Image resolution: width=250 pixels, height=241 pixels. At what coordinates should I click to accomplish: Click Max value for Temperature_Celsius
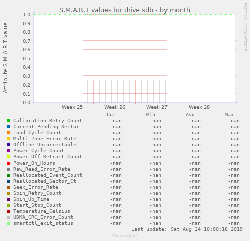coord(234,211)
